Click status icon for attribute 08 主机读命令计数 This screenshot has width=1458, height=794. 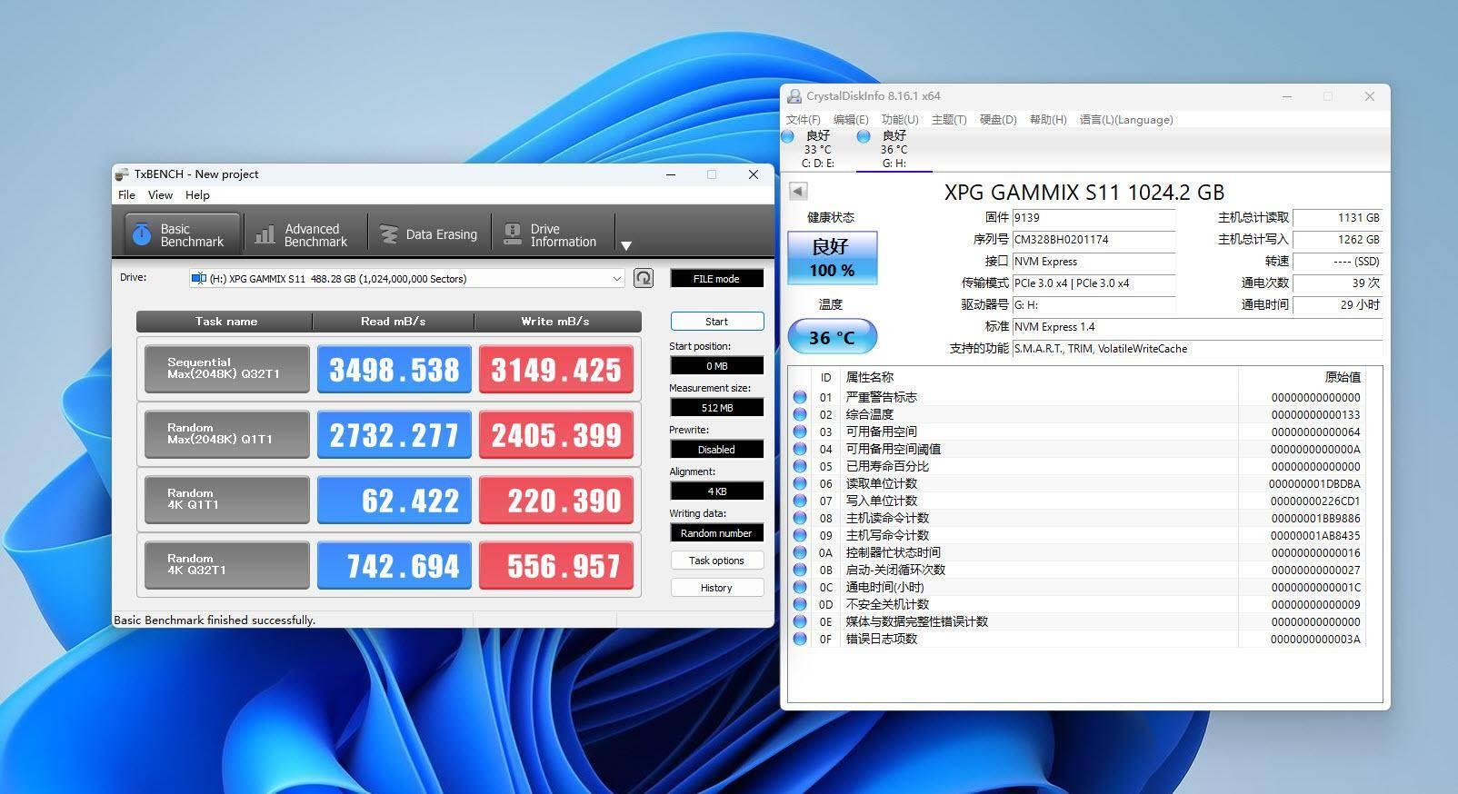pyautogui.click(x=800, y=518)
